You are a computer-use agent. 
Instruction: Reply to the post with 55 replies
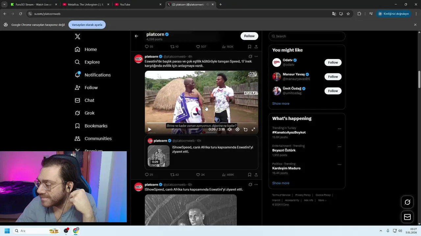[x=149, y=47]
